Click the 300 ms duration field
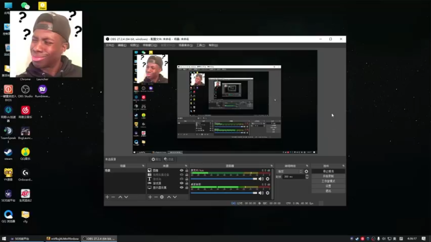This screenshot has height=242, width=431. [293, 177]
